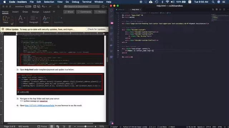The height and width of the screenshot is (128, 229).
Task: Click the sync changes icon in VS Code status bar
Action: click(121, 127)
